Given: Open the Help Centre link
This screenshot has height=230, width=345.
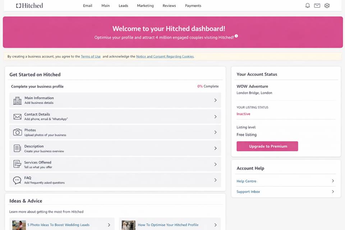Looking at the screenshot, I should click(x=247, y=181).
